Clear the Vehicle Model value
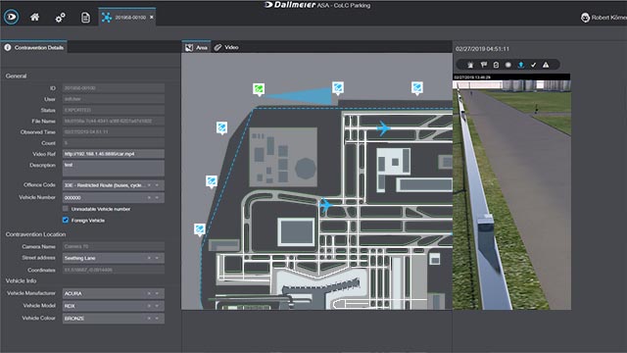This screenshot has width=627, height=353. pos(149,306)
